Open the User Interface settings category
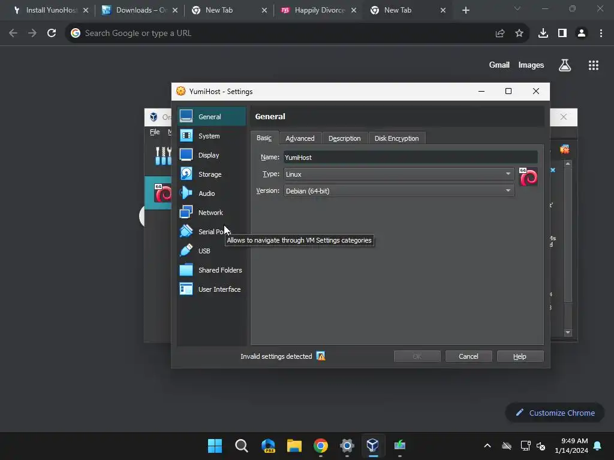This screenshot has height=460, width=614. [212, 289]
